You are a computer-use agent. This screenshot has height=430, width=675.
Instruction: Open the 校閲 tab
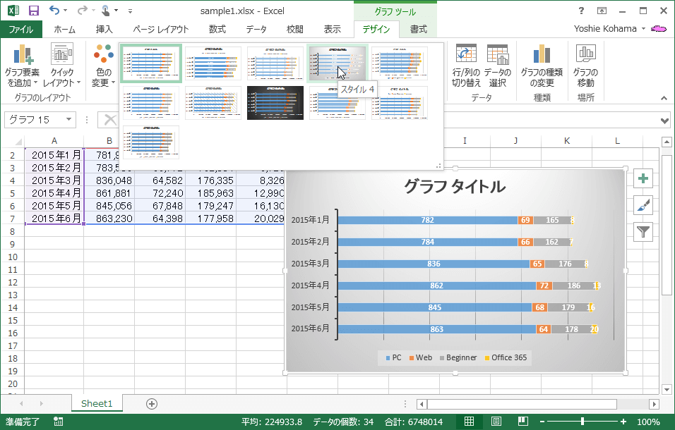tap(295, 29)
